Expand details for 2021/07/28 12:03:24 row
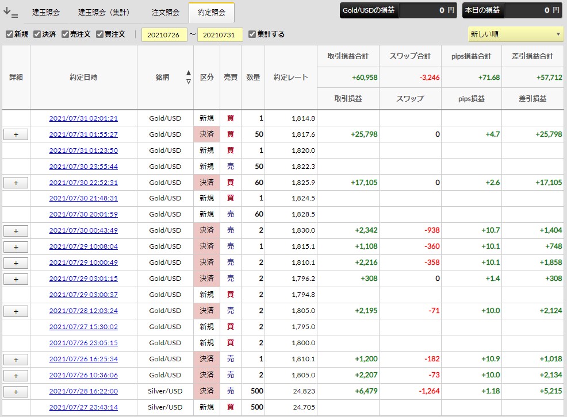The height and width of the screenshot is (417, 567). point(16,311)
